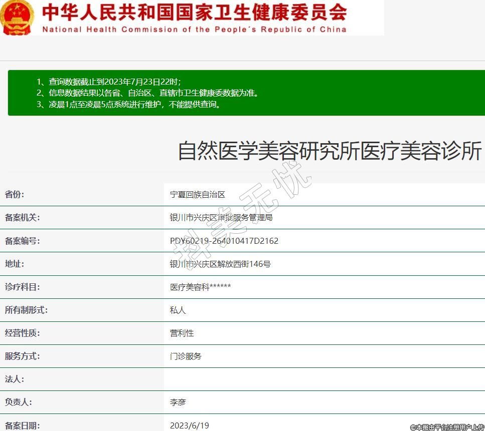Click the empty 法人 value cell
Image resolution: width=485 pixels, height=431 pixels.
point(324,379)
